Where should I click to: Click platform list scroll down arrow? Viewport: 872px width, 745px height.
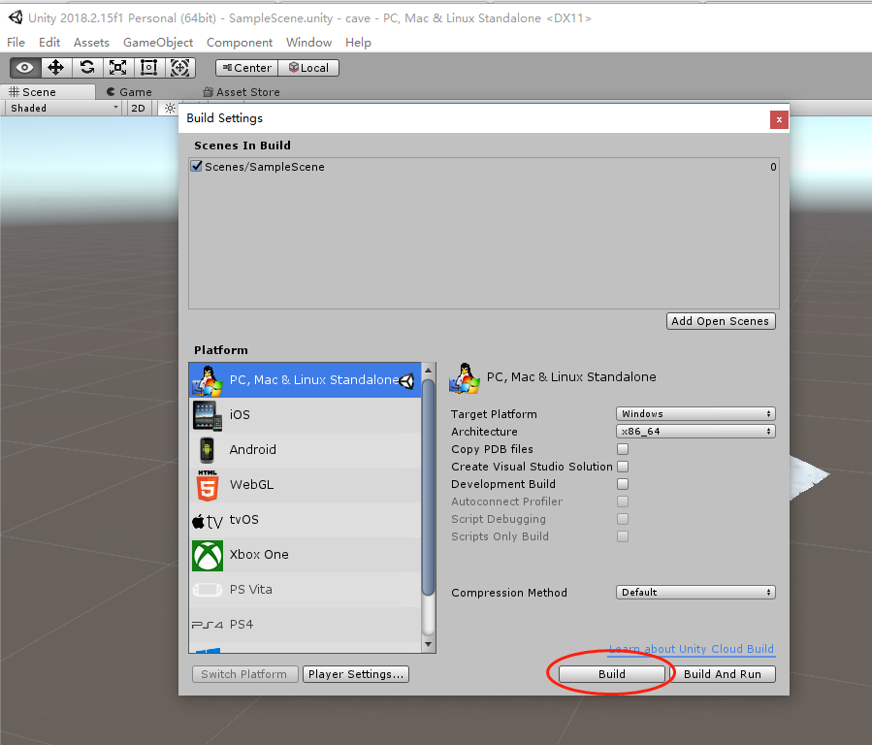point(428,644)
